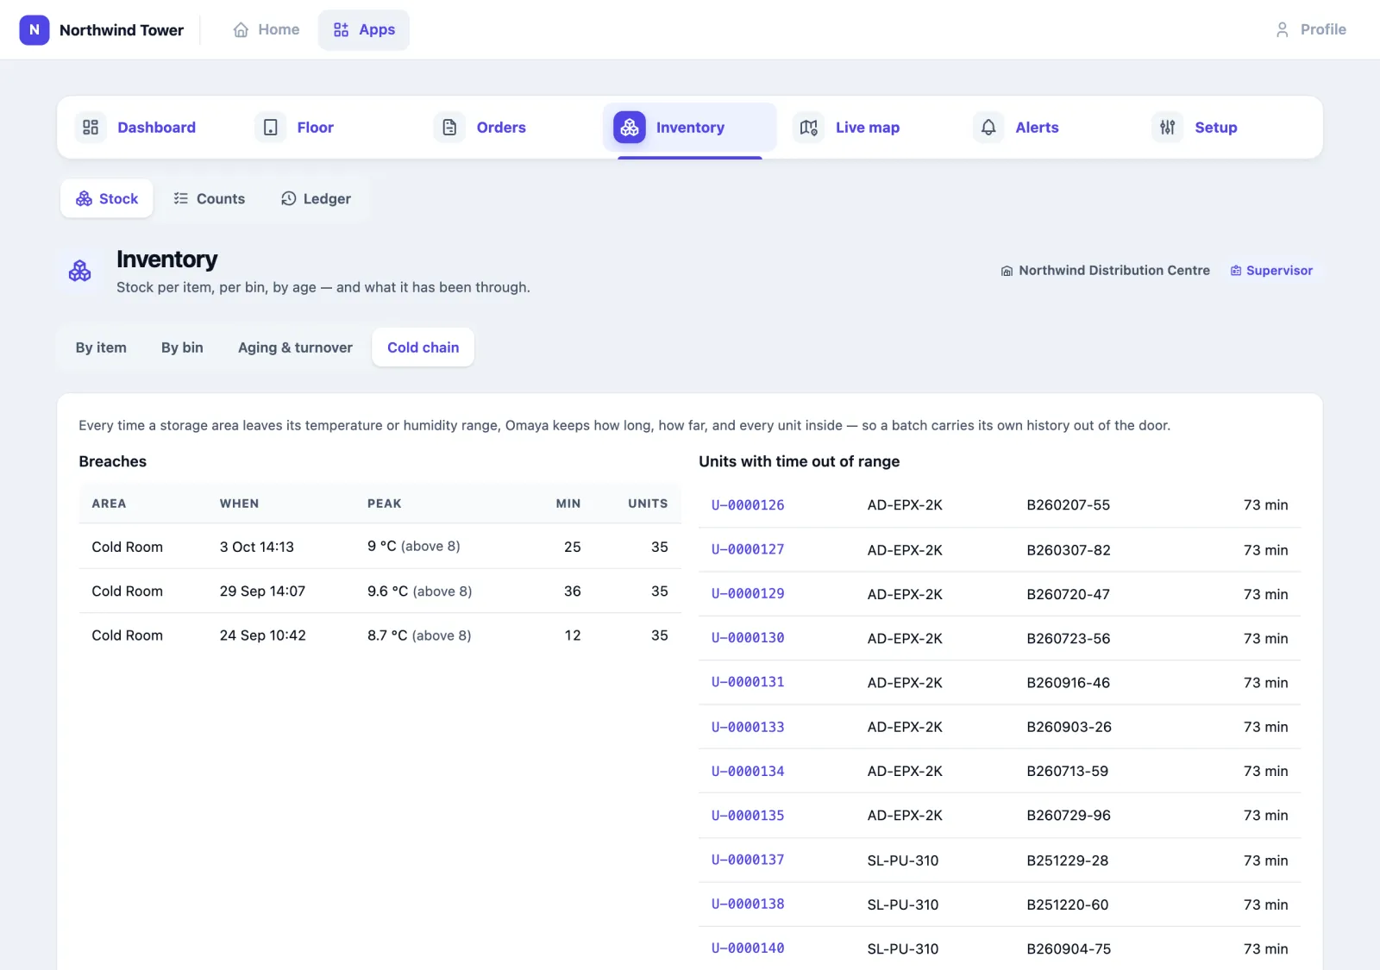Click the Floor tablet icon

tap(271, 128)
